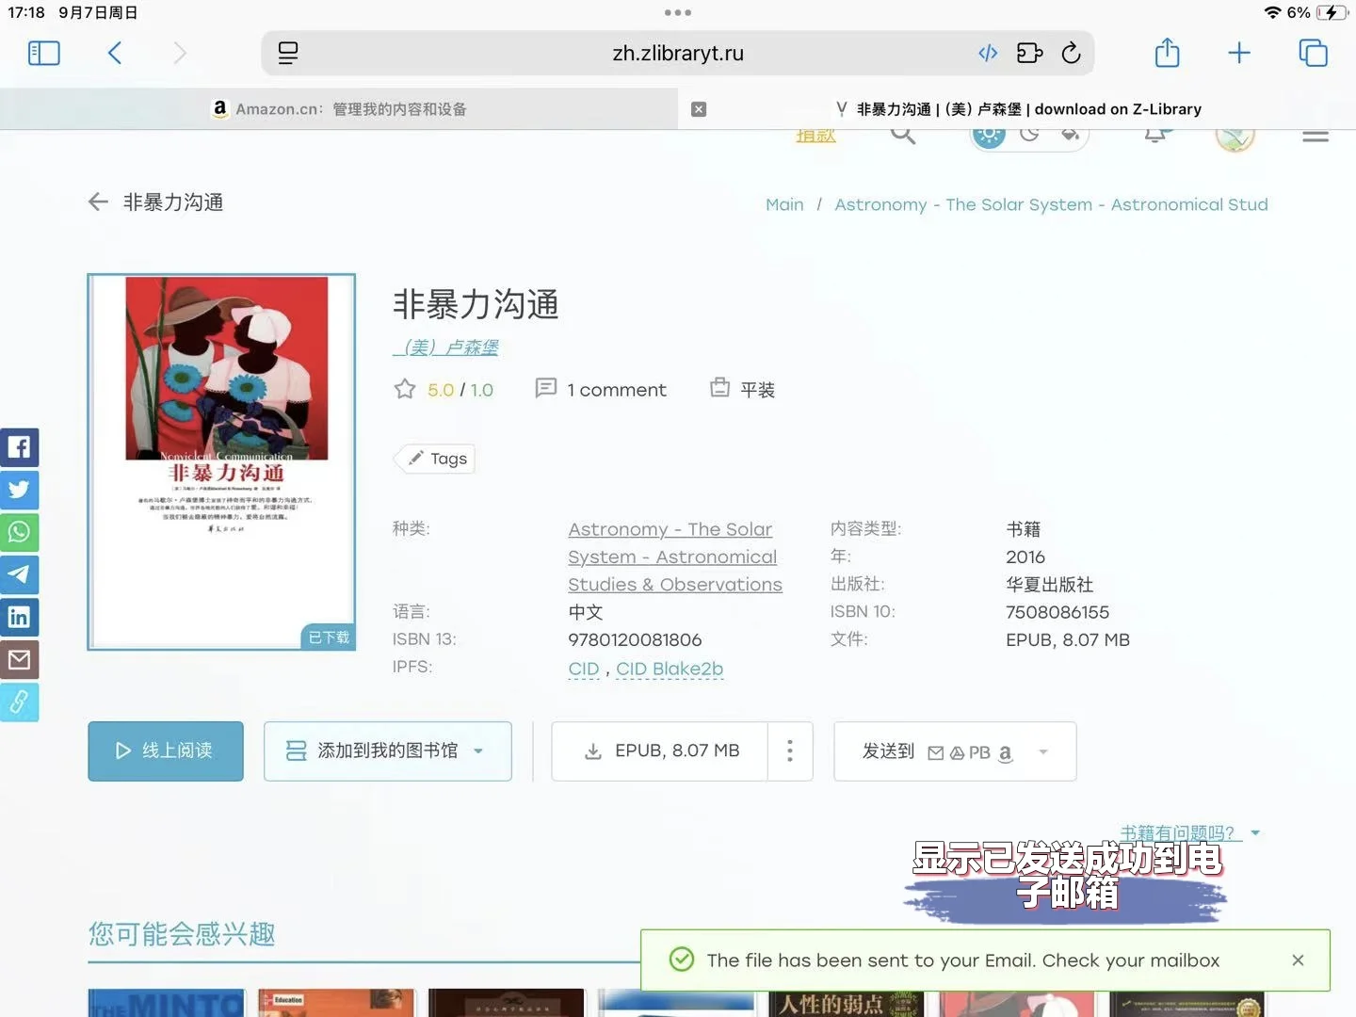Copy the CID Blake2b link
Viewport: 1356px width, 1017px height.
[670, 669]
